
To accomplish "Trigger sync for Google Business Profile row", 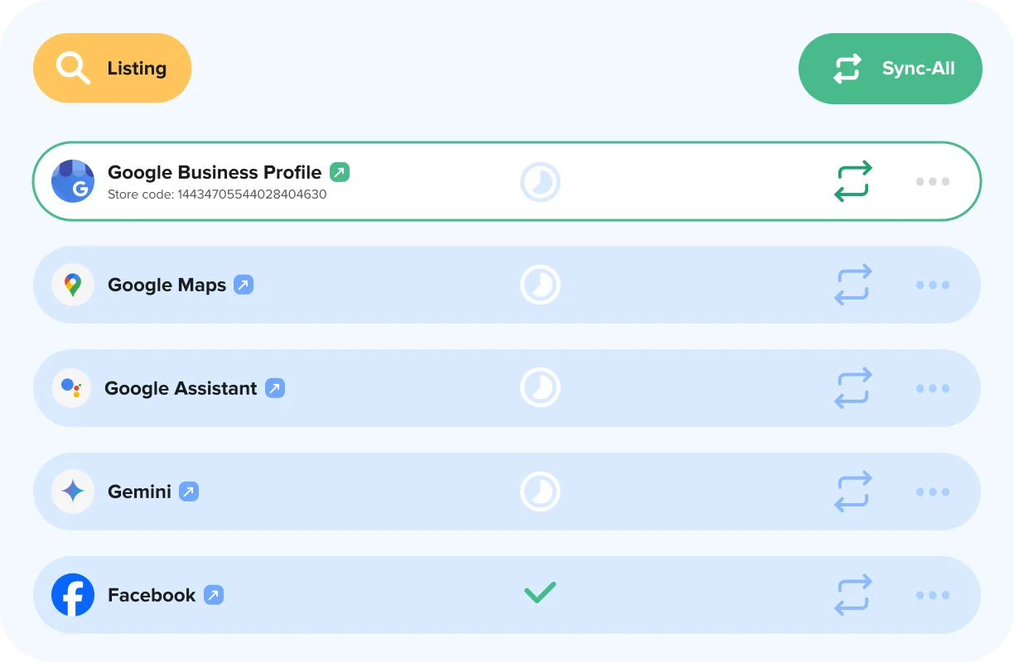I will (x=852, y=181).
